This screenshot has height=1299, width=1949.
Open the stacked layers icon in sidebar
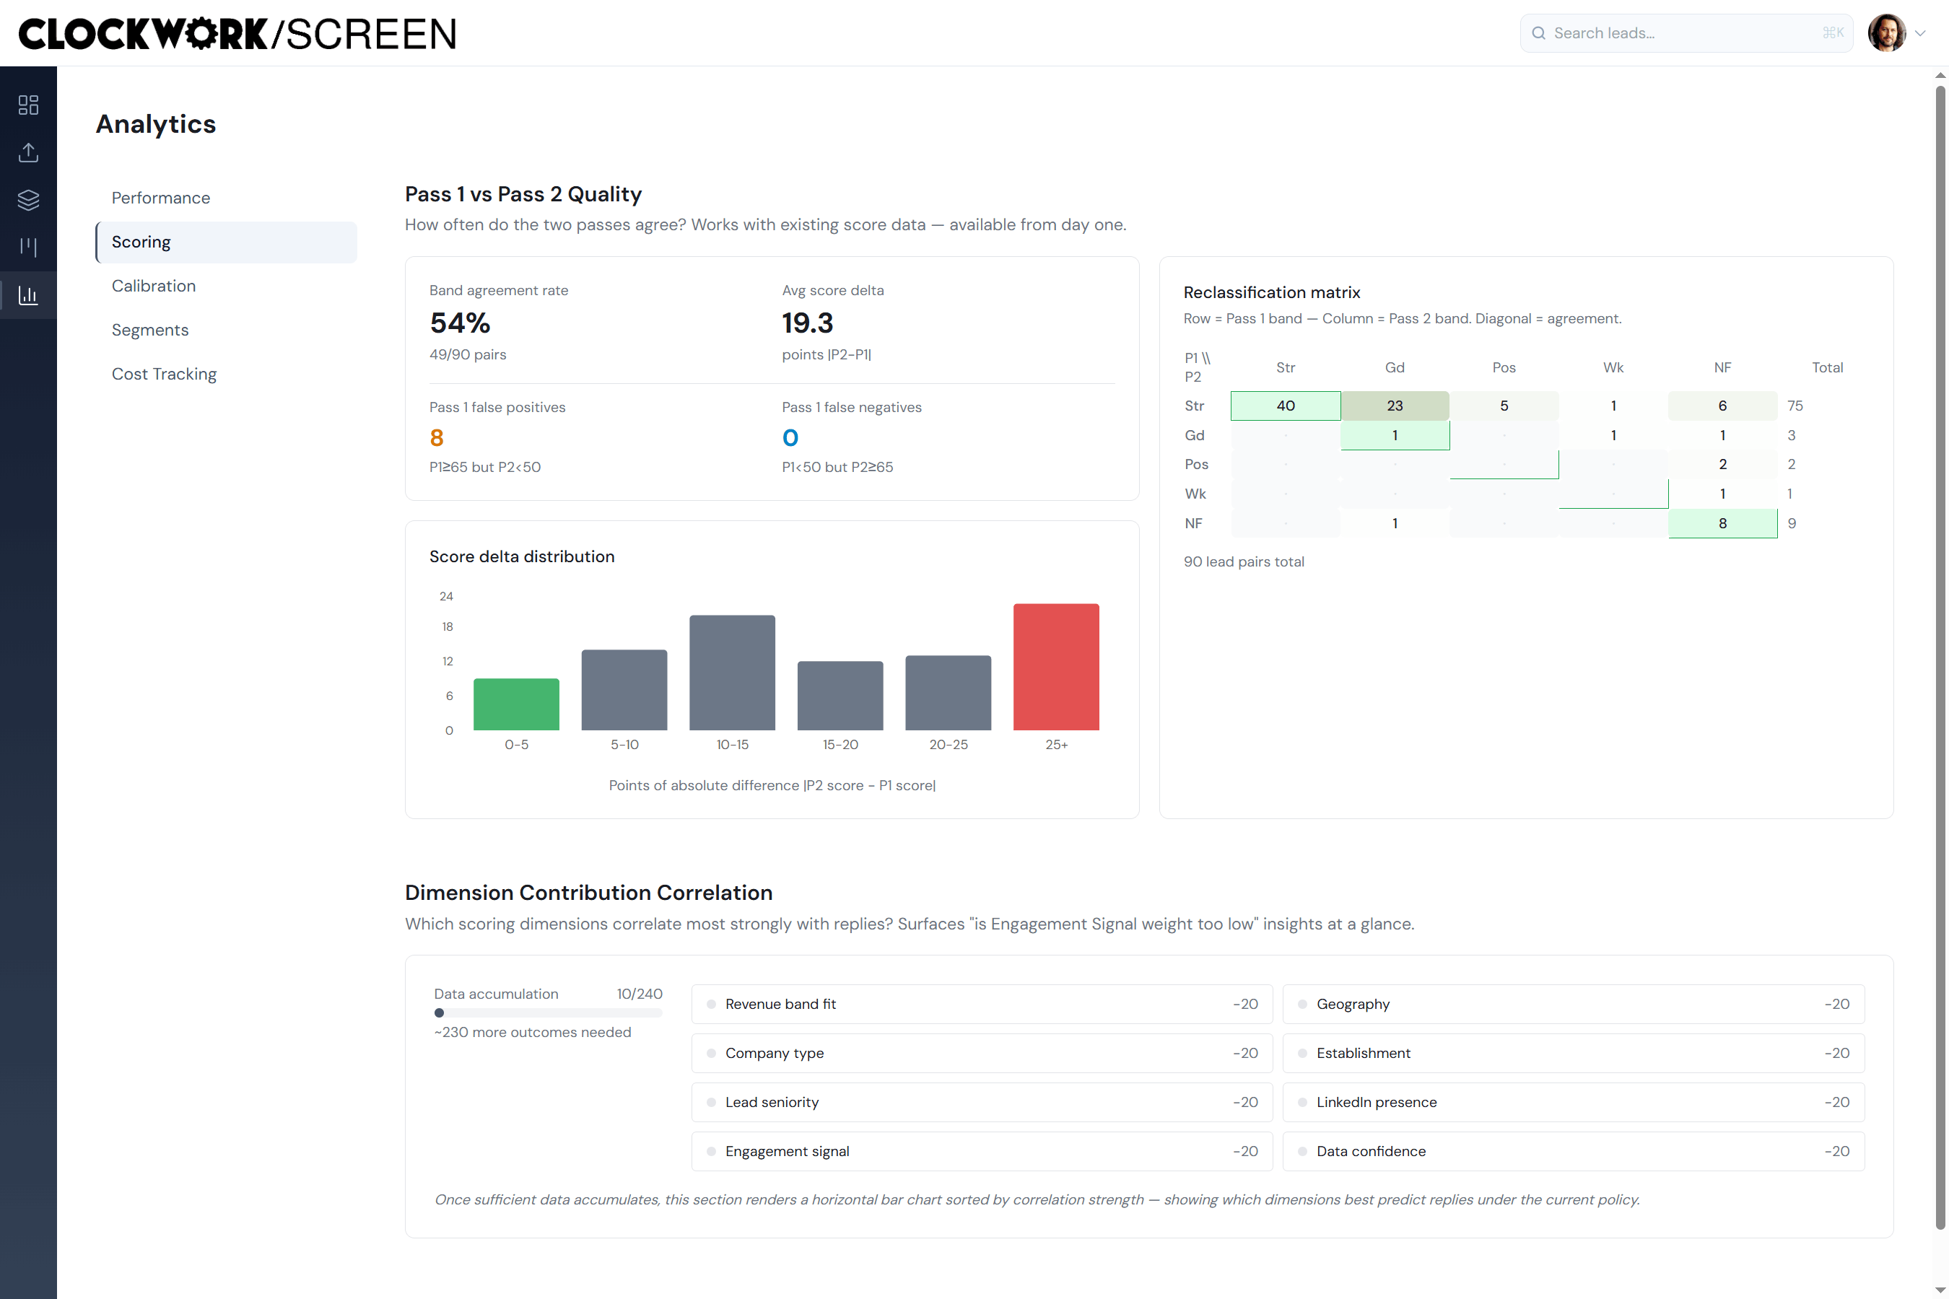[x=28, y=200]
